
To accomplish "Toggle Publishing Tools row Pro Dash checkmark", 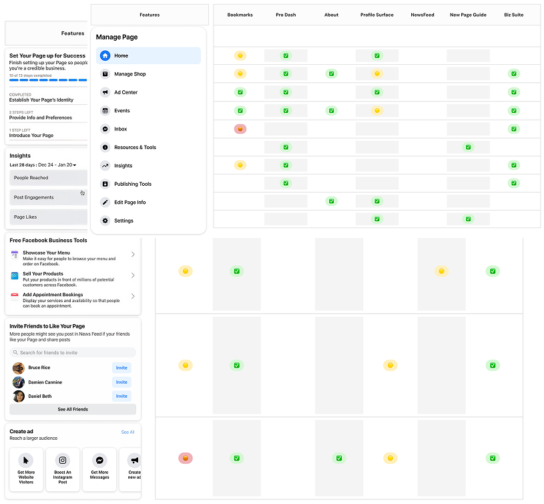I will tap(286, 183).
